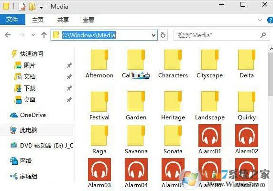Go up one folder level arrow
The image size is (273, 191).
44,35
